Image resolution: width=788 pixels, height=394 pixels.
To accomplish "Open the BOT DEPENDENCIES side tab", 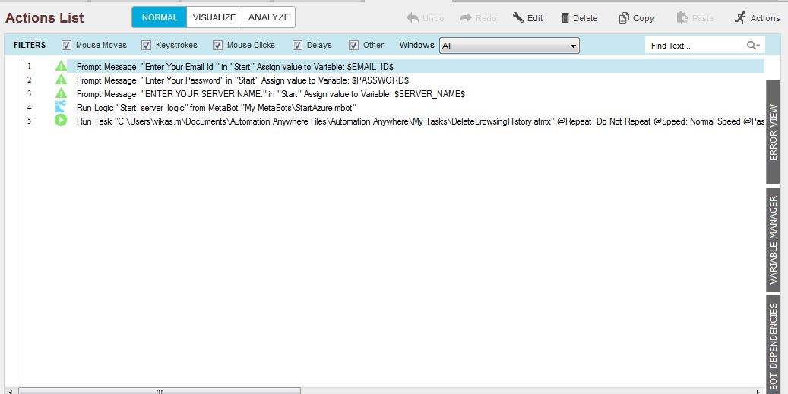I will (774, 345).
